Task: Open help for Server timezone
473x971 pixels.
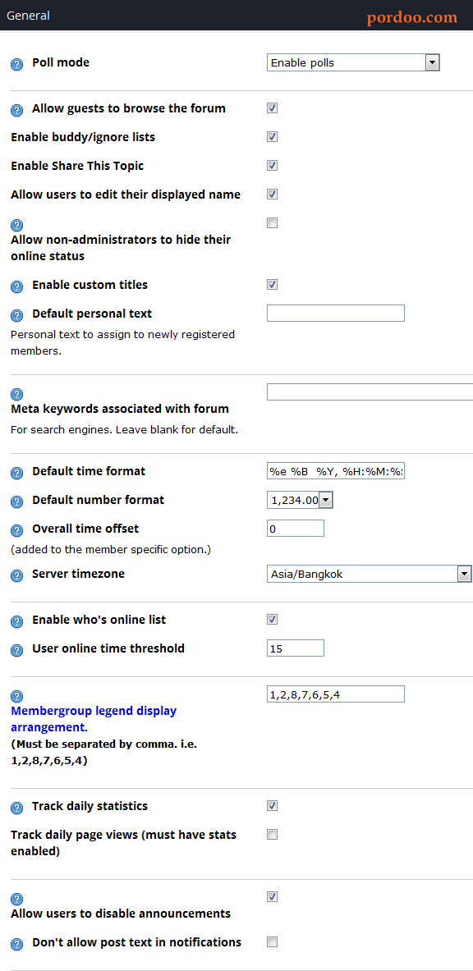Action: tap(17, 575)
